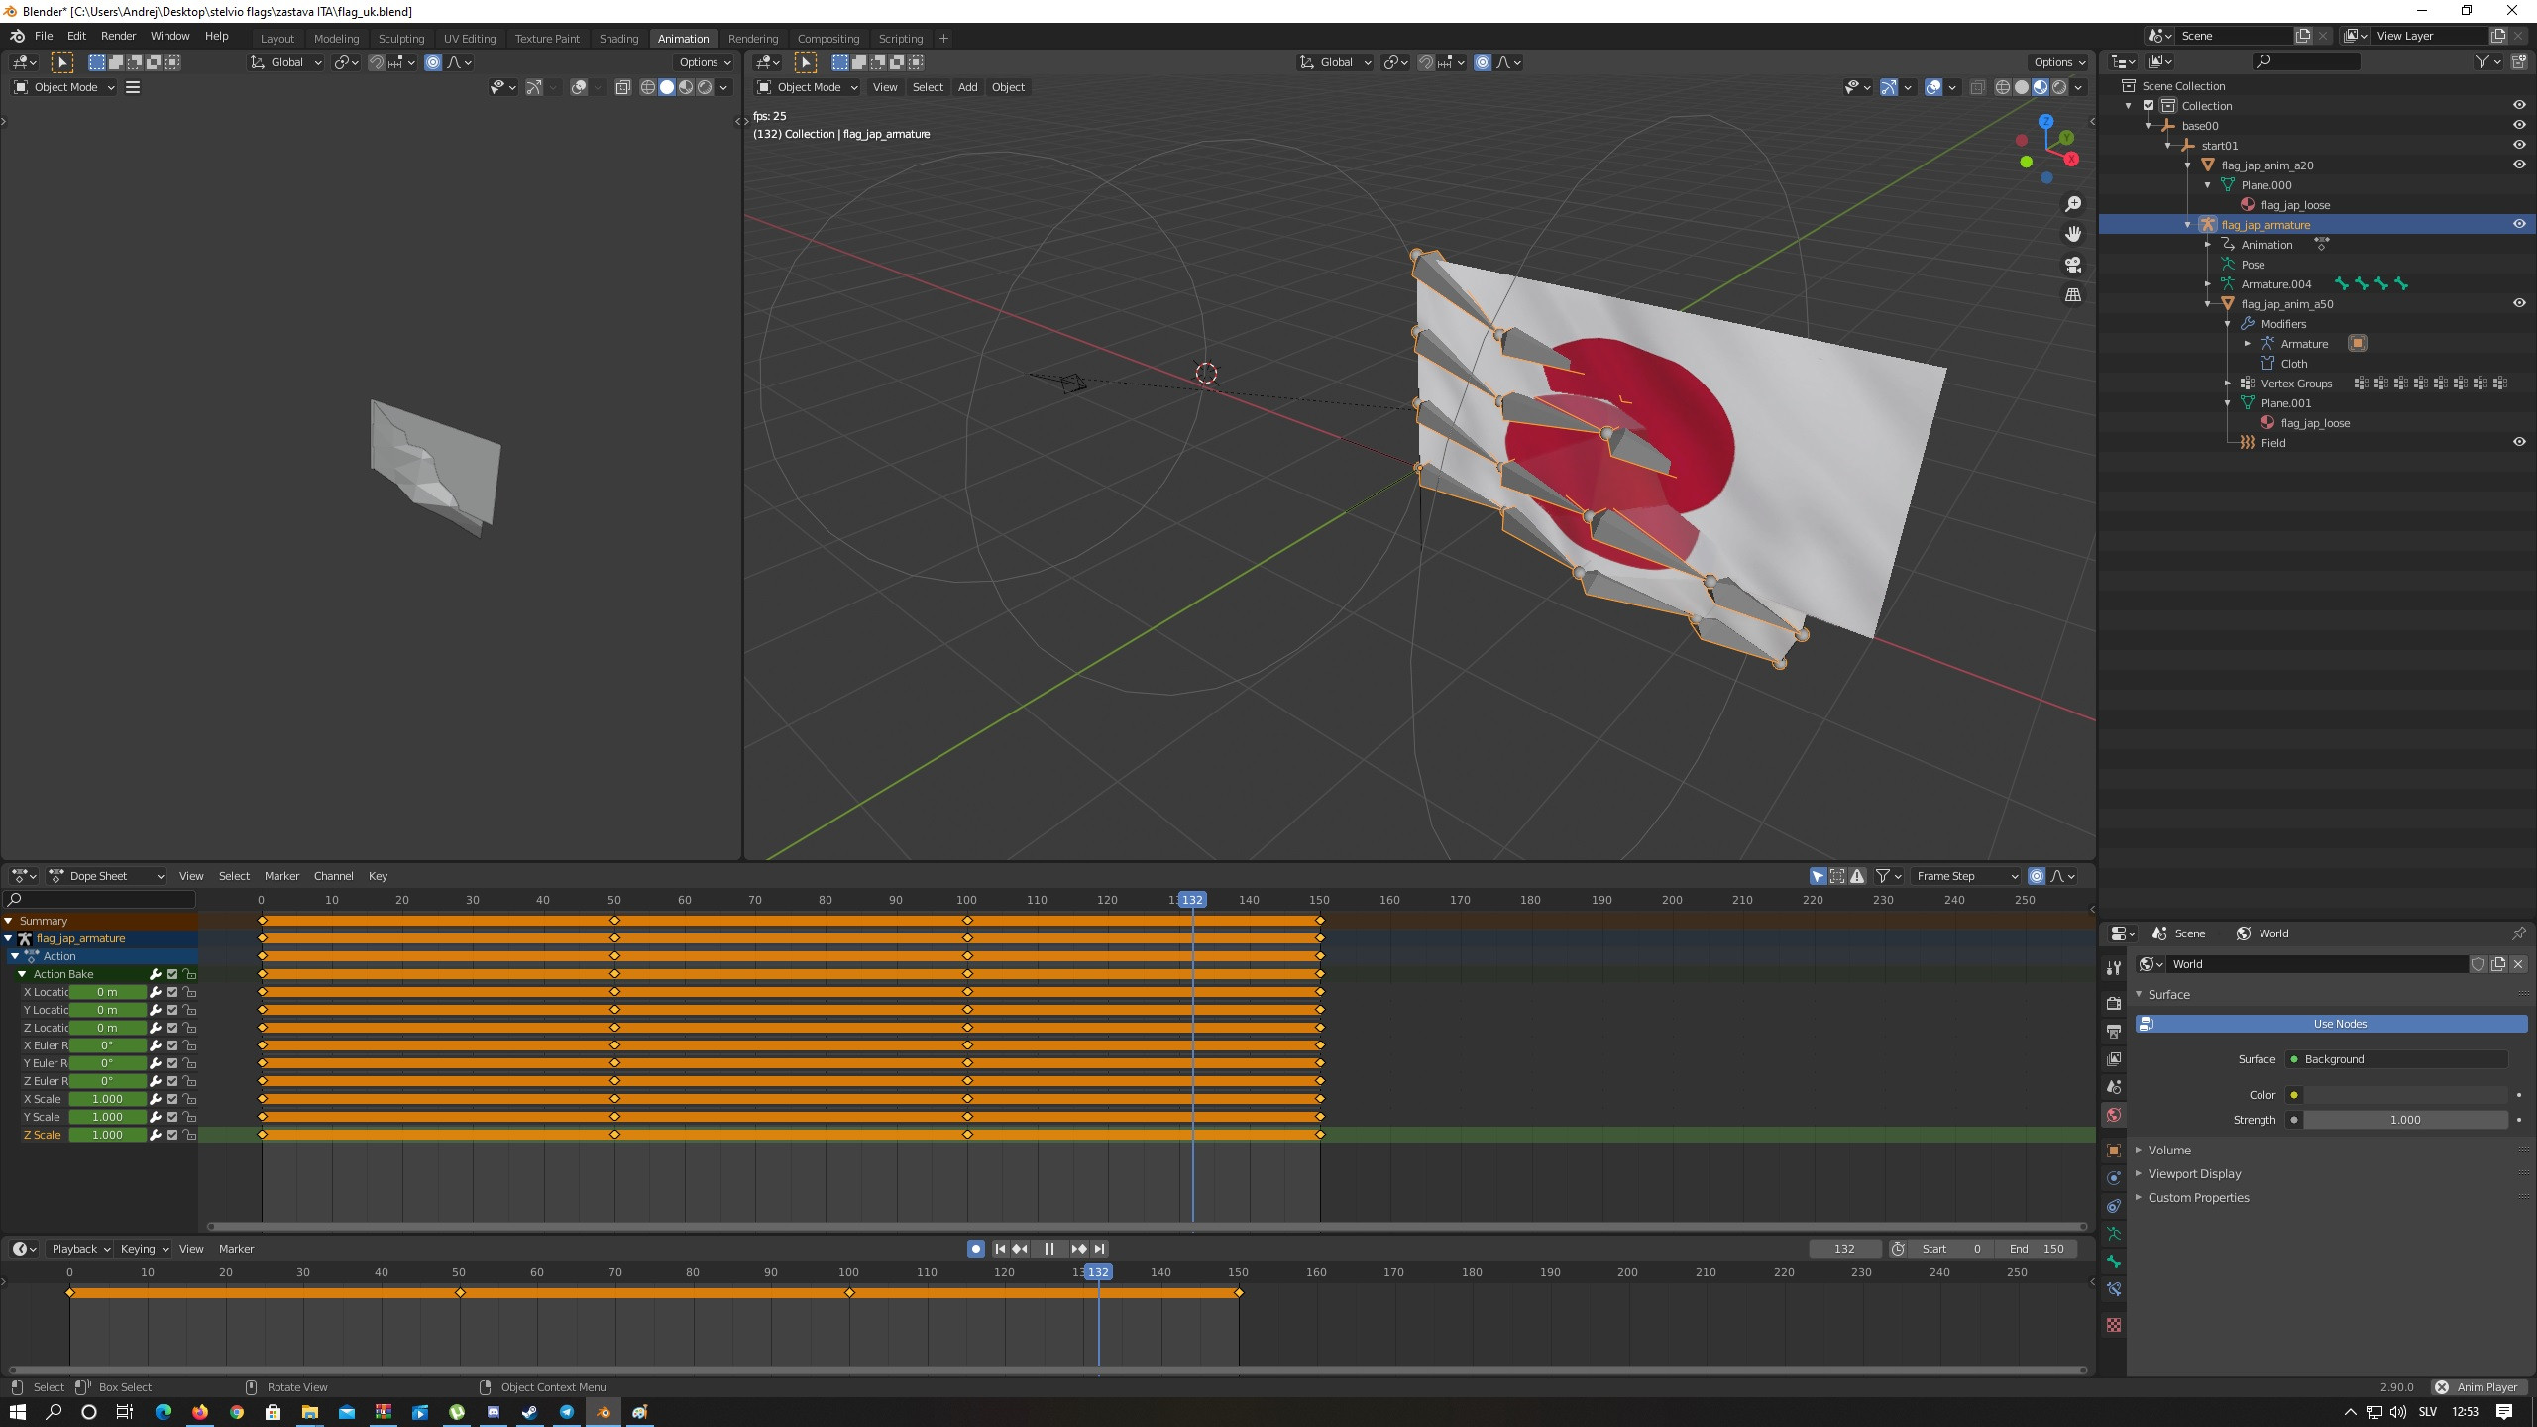This screenshot has height=1427, width=2537.
Task: Open Tool properties tab icon
Action: point(2113,967)
